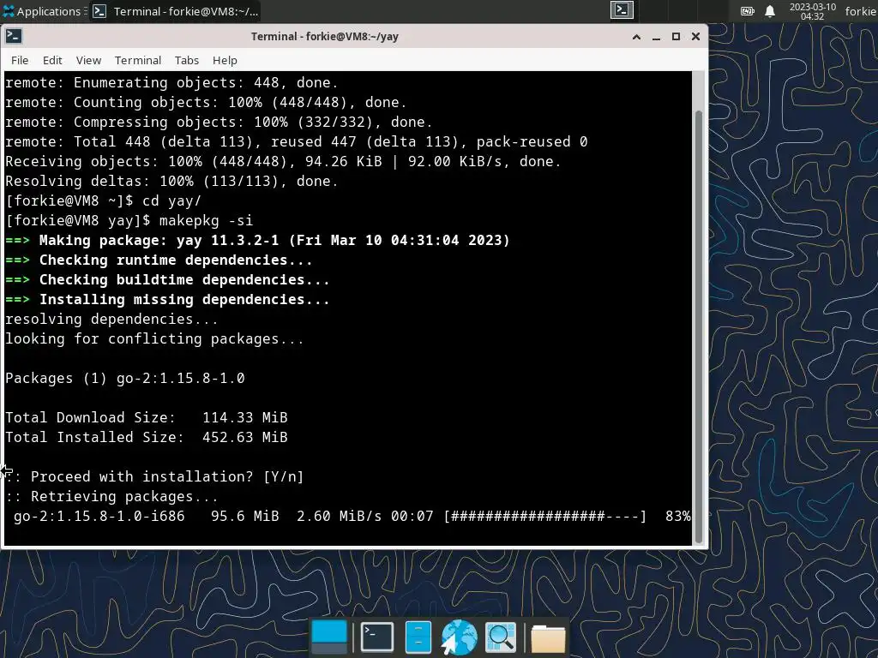This screenshot has height=658, width=878.
Task: Click the 'cd yay/' command line
Action: pos(103,200)
